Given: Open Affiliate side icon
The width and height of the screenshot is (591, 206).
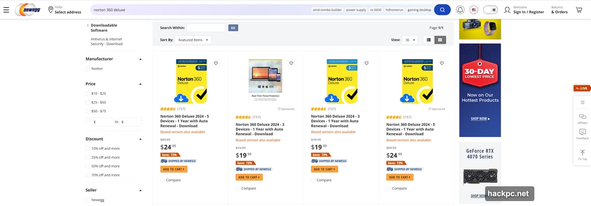Looking at the screenshot, I should (583, 118).
